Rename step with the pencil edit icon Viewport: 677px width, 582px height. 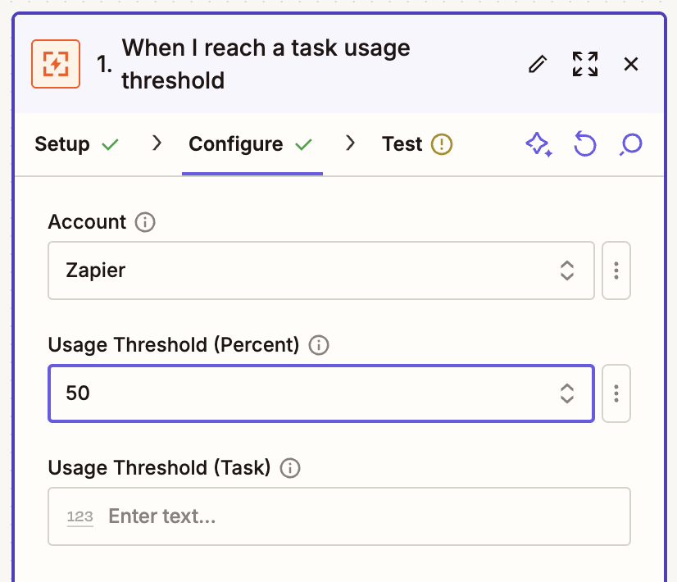click(538, 64)
